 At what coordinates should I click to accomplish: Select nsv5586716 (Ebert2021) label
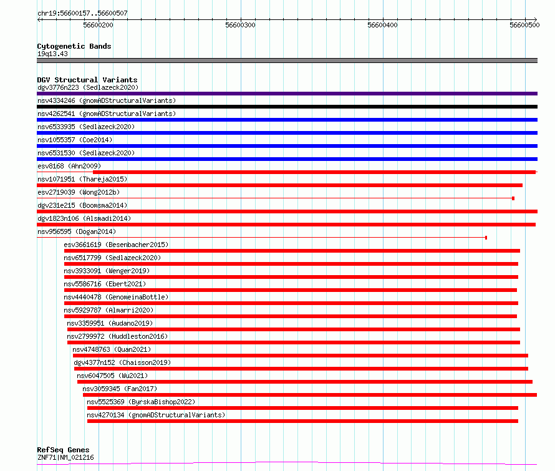point(105,284)
